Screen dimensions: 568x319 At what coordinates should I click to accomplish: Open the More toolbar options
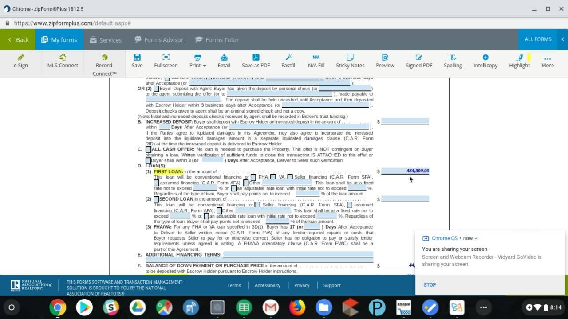pyautogui.click(x=547, y=61)
